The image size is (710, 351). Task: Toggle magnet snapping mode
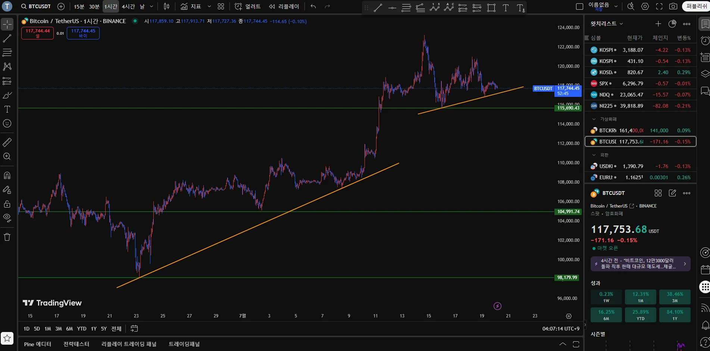pos(7,175)
